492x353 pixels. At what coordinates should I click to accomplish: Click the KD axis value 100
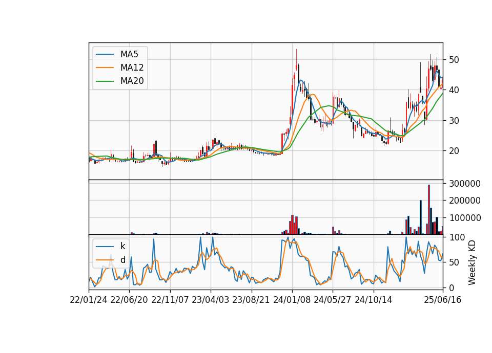(x=457, y=237)
